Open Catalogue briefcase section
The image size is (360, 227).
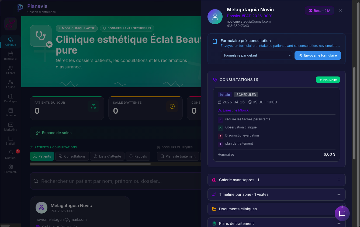11,98
